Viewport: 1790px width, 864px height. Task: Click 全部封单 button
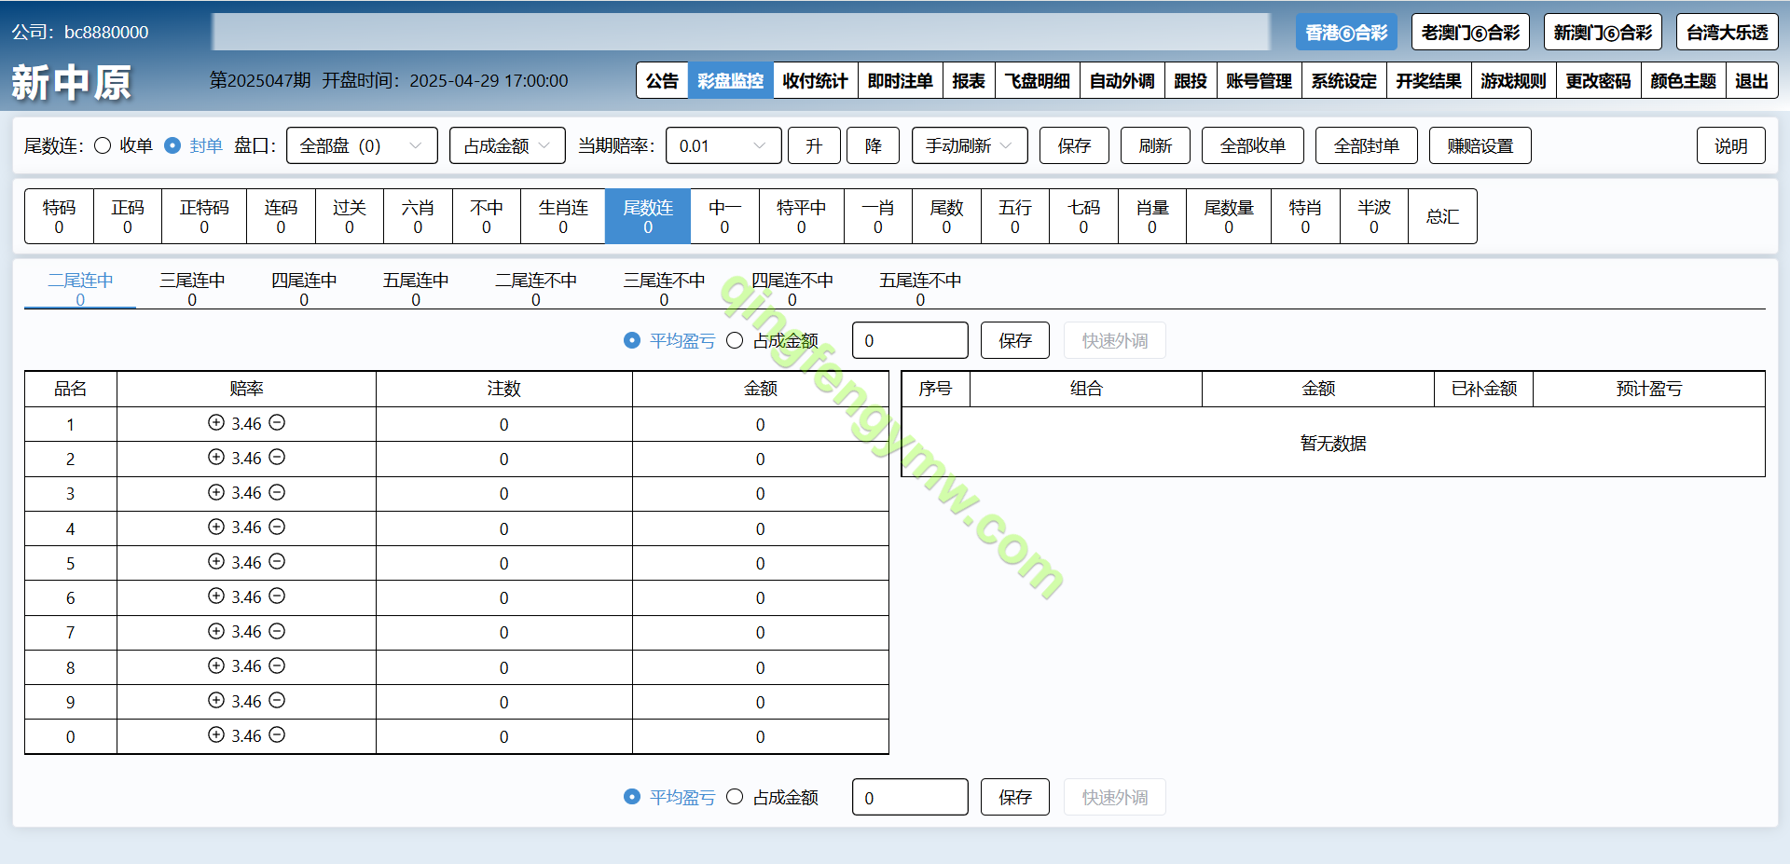[x=1367, y=145]
